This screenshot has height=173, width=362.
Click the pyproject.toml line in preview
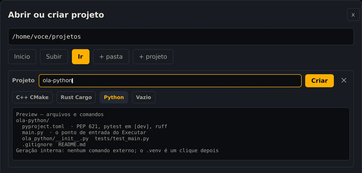pos(95,127)
